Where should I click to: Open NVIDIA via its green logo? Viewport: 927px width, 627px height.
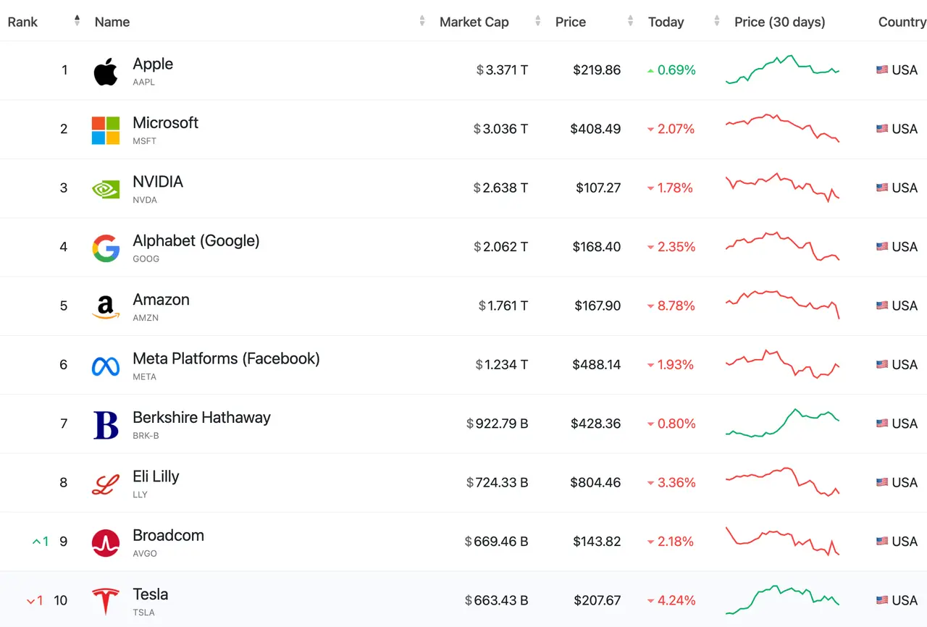pos(106,189)
